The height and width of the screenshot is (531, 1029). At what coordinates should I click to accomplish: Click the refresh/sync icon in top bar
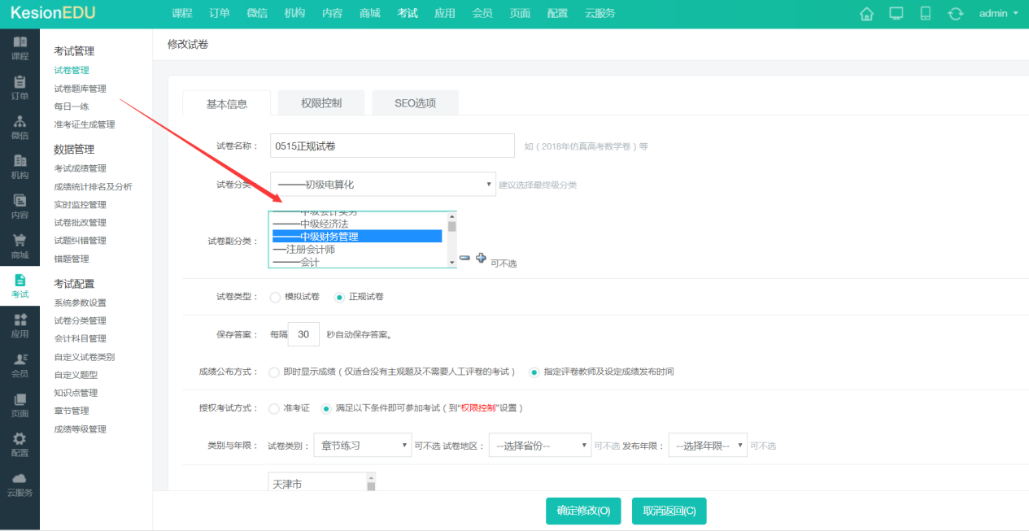click(955, 13)
